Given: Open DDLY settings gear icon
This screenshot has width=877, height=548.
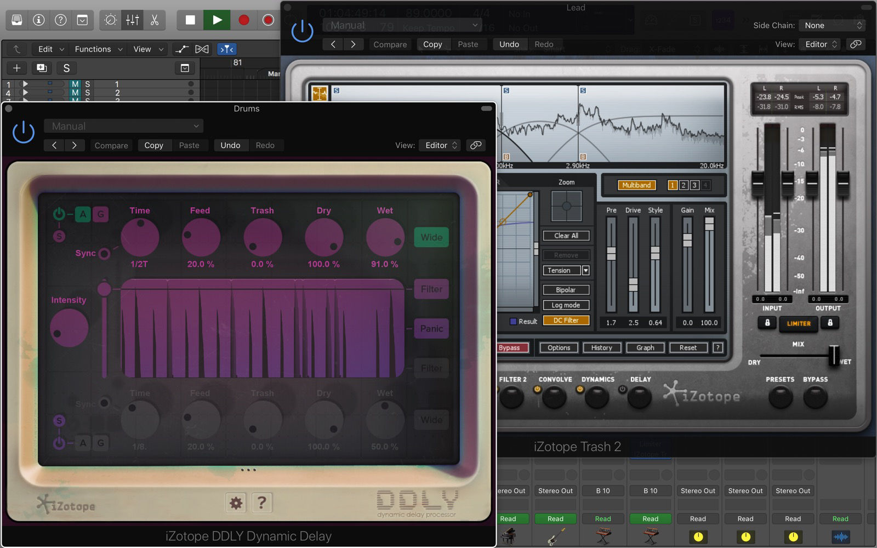Looking at the screenshot, I should pos(236,503).
